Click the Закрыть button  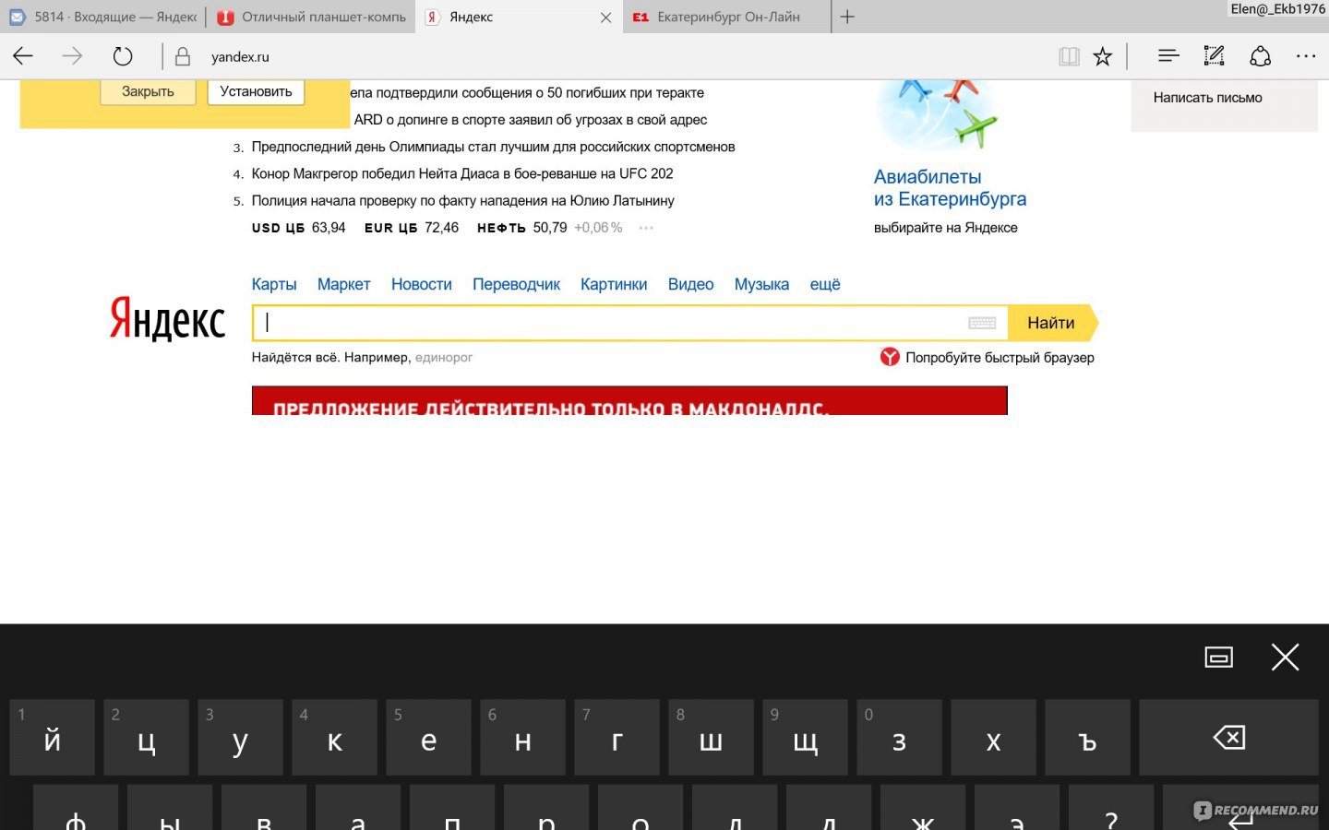click(148, 91)
